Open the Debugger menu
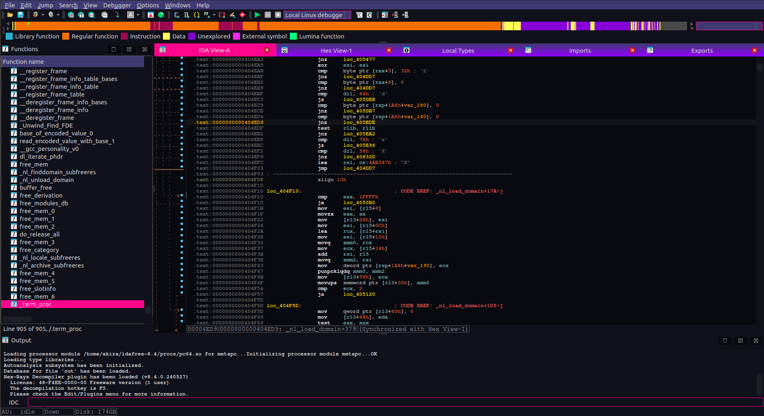Image resolution: width=764 pixels, height=416 pixels. 117,5
